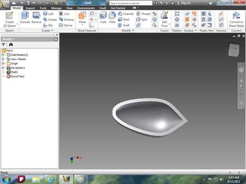Select the Extrude tool
The height and width of the screenshot is (184, 246).
[25, 17]
